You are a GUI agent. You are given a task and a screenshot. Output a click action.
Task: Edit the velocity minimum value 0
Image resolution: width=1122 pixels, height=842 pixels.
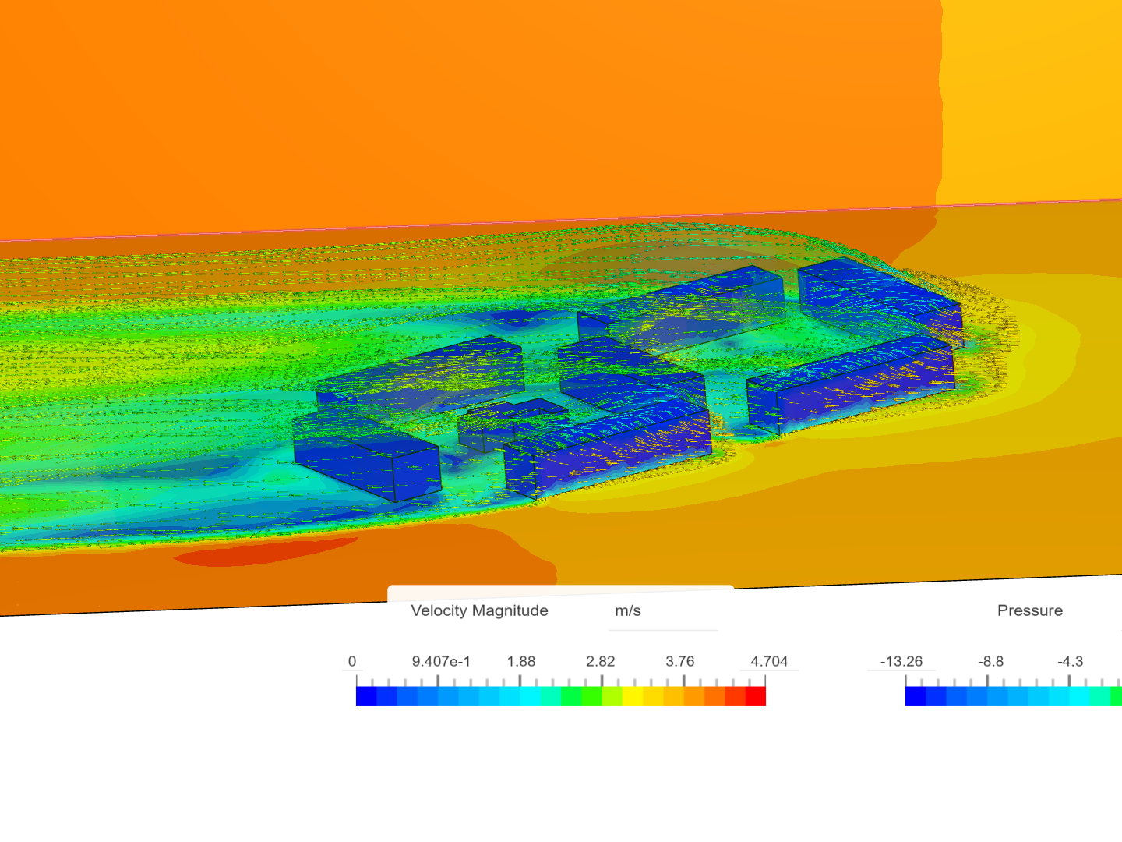352,661
